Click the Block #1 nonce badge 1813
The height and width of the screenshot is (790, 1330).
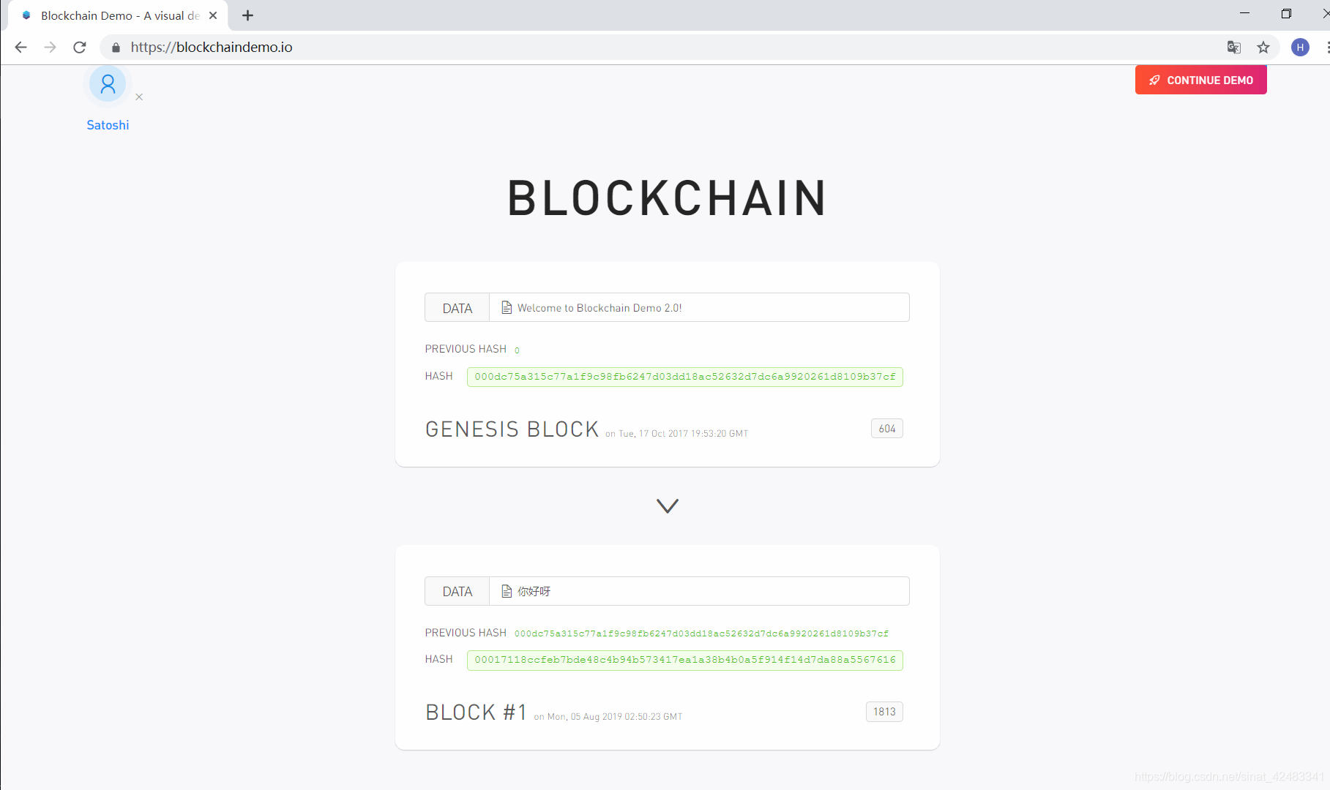click(x=883, y=712)
